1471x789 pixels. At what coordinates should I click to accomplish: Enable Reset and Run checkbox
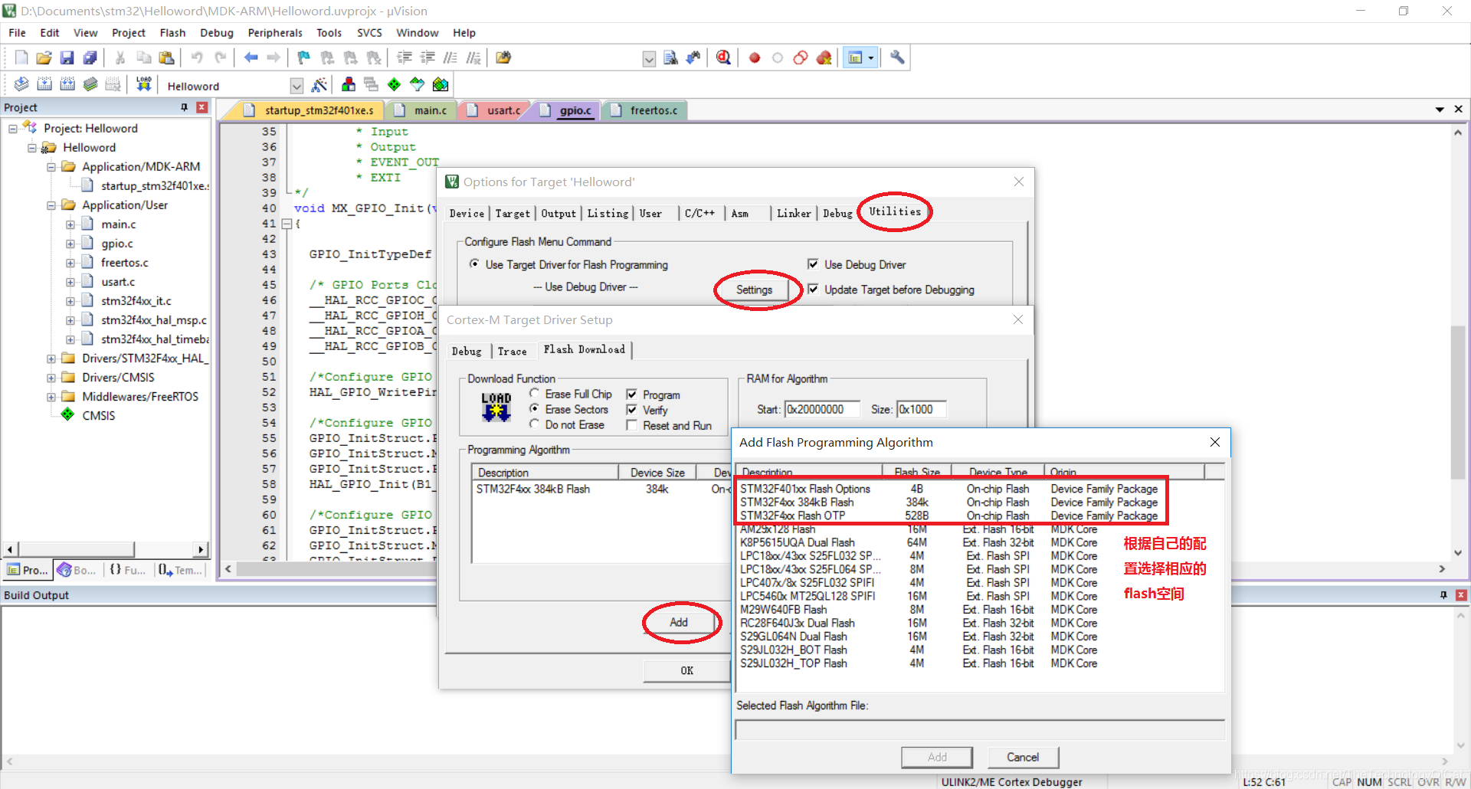tap(632, 425)
